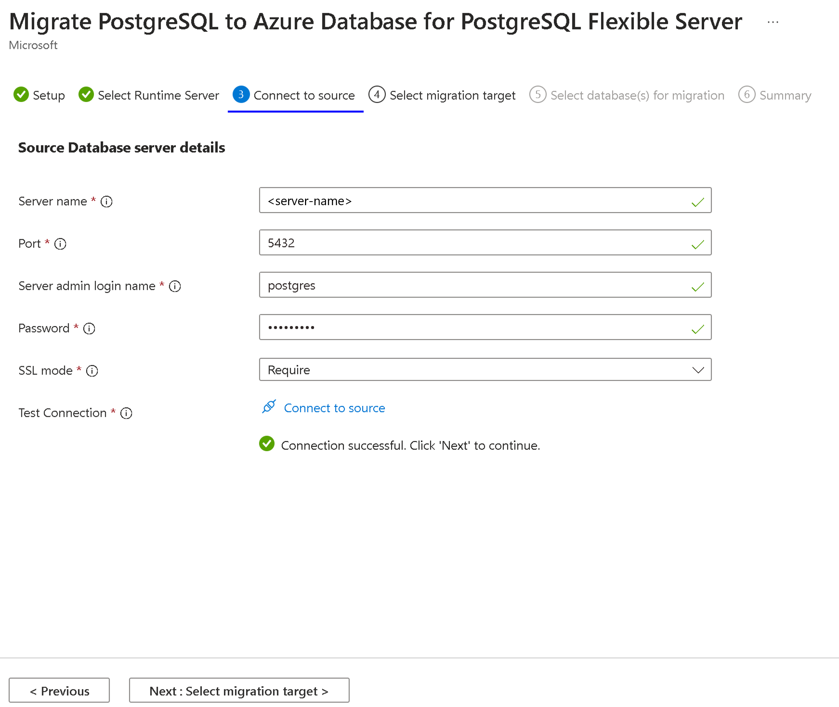This screenshot has height=707, width=839.
Task: Click the Connect to source link
Action: pos(334,408)
